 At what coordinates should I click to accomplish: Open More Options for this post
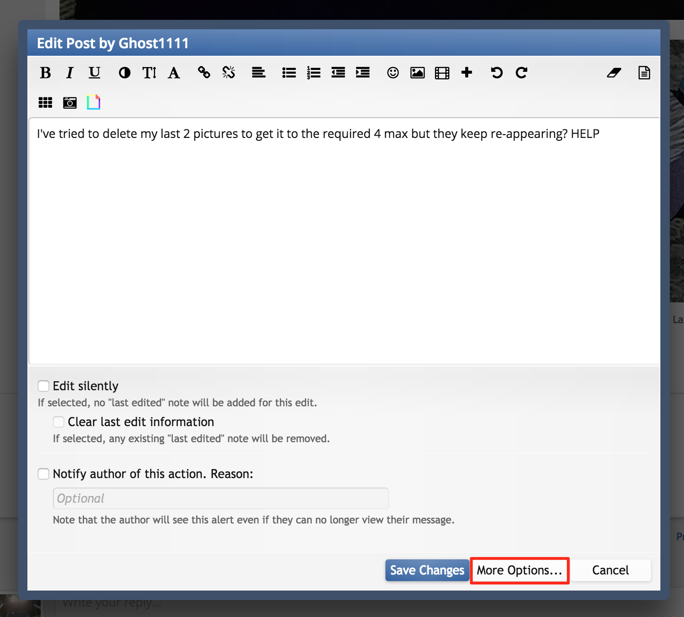point(520,570)
